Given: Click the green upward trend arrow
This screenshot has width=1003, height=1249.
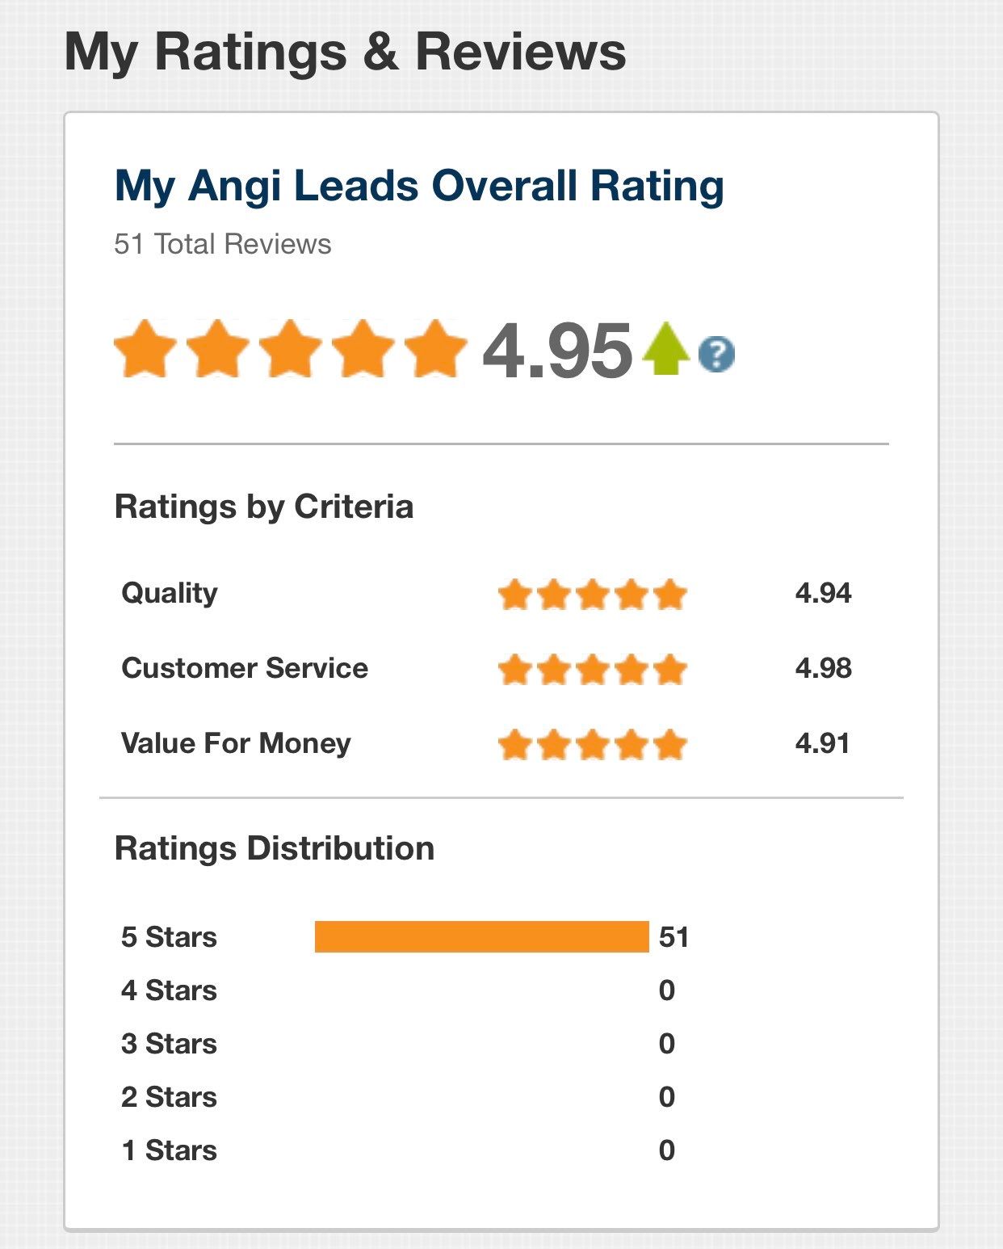Looking at the screenshot, I should tap(665, 348).
